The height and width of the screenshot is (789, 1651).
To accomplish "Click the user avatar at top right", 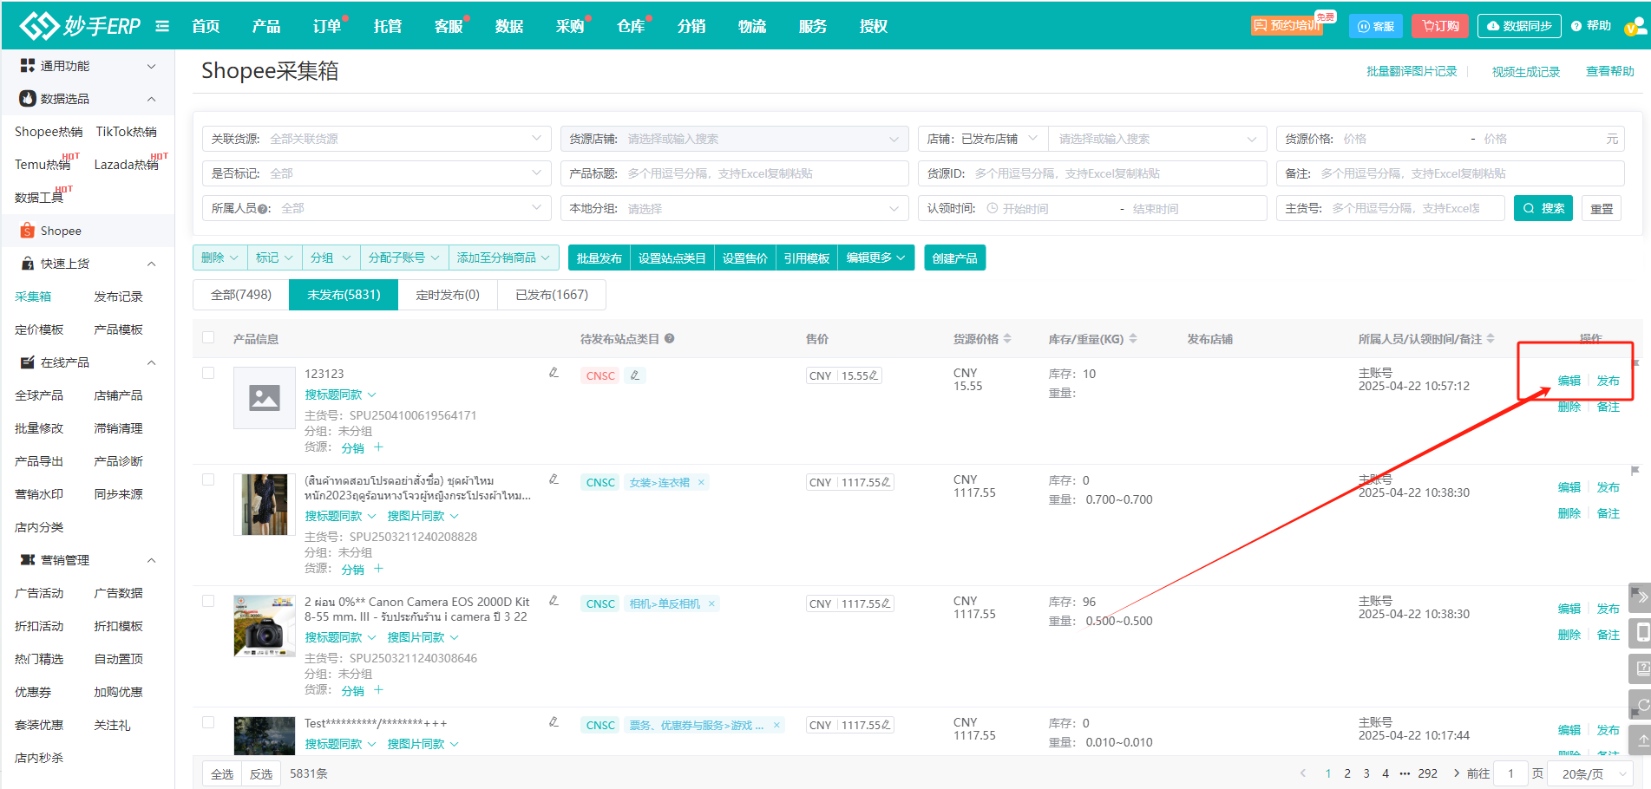I will (1635, 27).
